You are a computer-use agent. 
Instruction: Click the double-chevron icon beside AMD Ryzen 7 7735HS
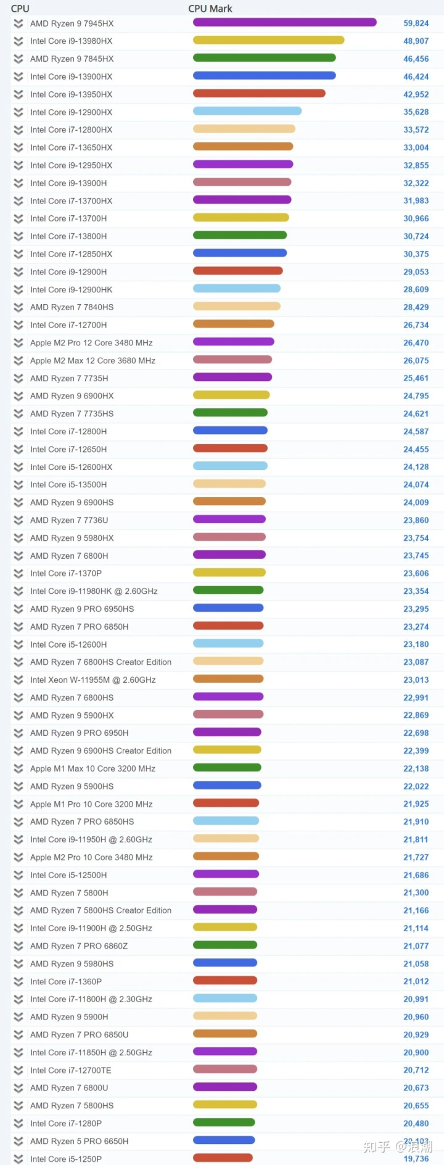(x=18, y=414)
